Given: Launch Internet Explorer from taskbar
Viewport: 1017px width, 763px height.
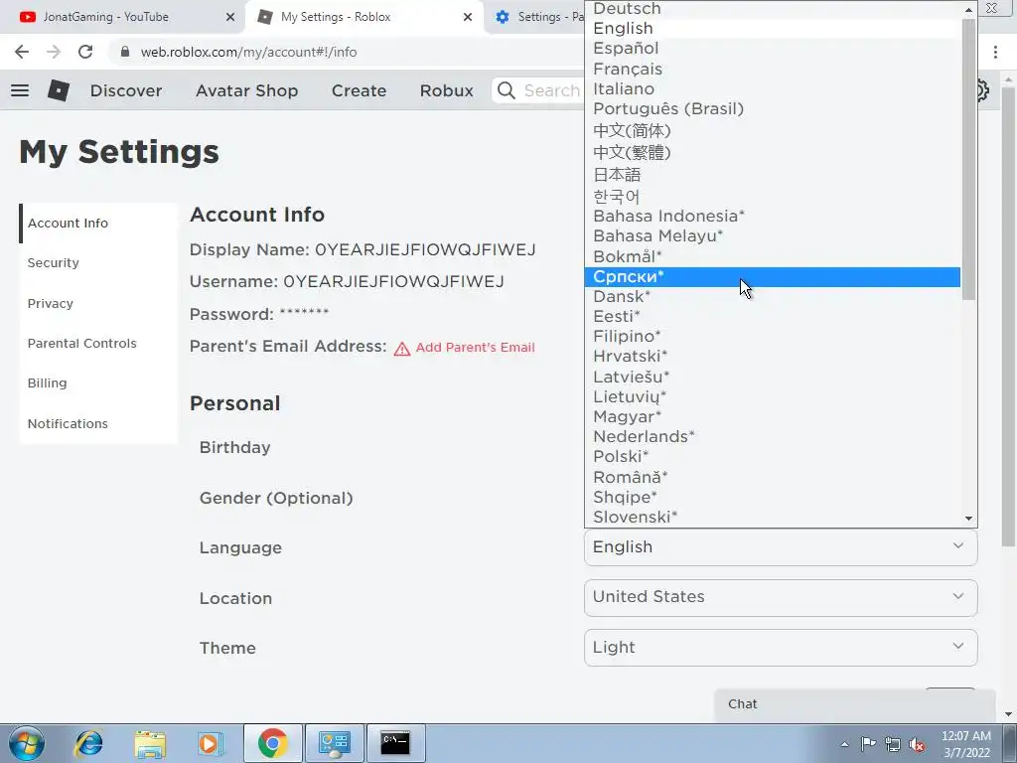Looking at the screenshot, I should (88, 743).
